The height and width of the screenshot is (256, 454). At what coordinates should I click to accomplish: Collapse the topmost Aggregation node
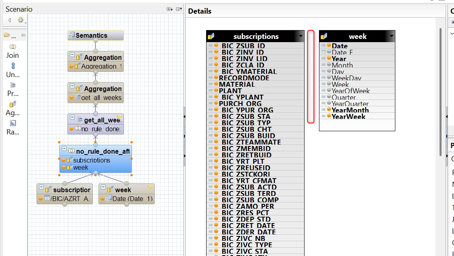(x=72, y=55)
